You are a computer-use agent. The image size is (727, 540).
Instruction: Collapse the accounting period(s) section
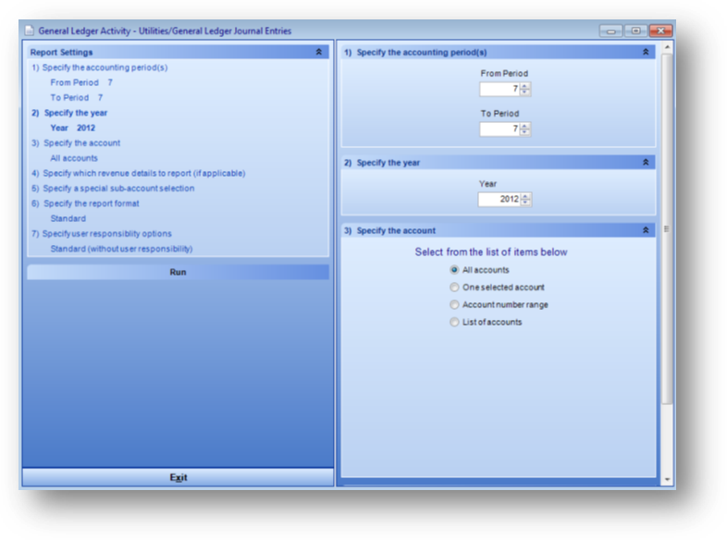tap(646, 52)
